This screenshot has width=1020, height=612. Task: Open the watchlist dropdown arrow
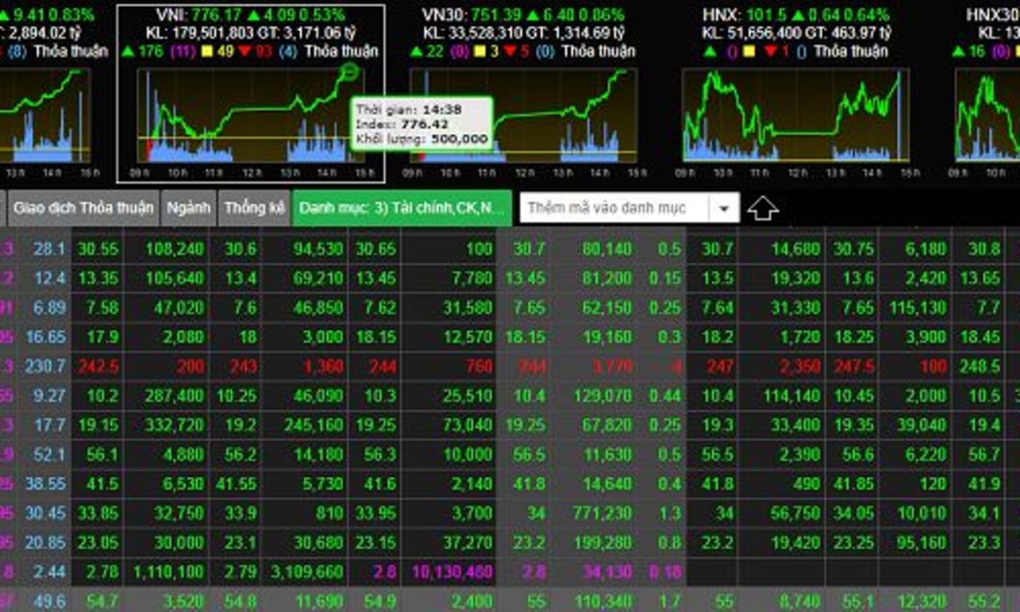click(x=724, y=209)
